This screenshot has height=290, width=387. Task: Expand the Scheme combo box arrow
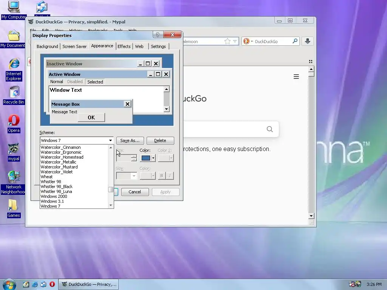tap(110, 140)
